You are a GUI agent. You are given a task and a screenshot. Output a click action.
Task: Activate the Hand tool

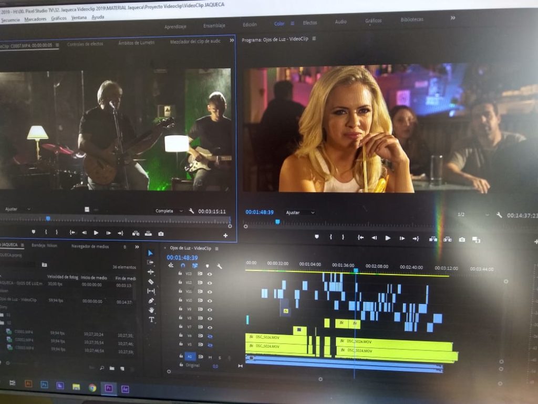pyautogui.click(x=151, y=310)
